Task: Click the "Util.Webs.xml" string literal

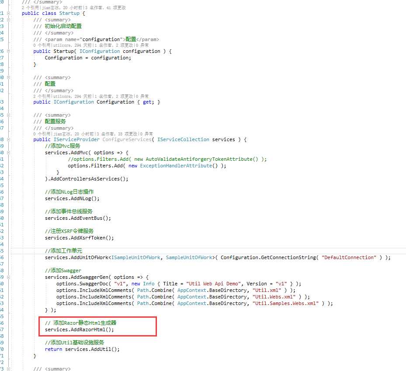Action: coord(274,297)
